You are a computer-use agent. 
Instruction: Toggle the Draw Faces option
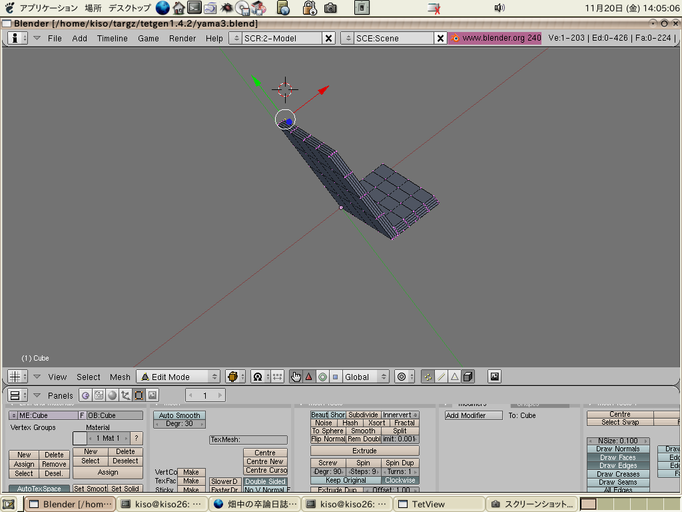click(x=617, y=457)
